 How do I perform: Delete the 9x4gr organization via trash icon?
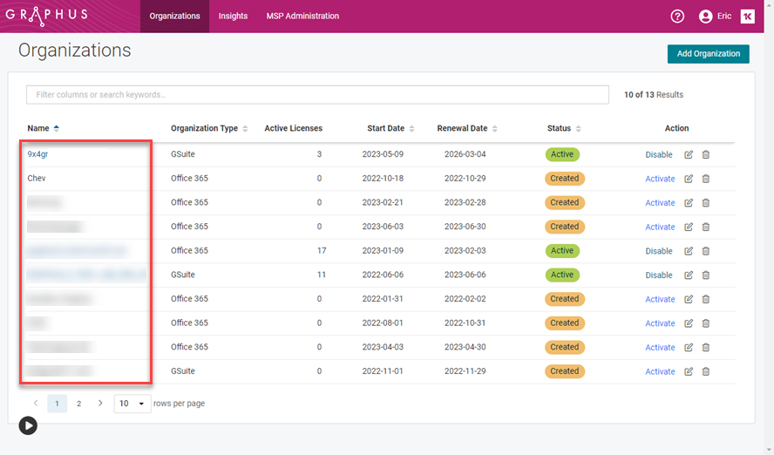click(706, 155)
